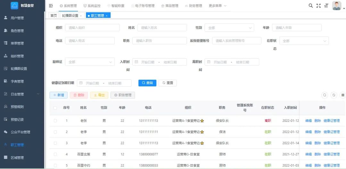The image size is (346, 169).
Task: Click the 新增 button
Action: (58, 95)
